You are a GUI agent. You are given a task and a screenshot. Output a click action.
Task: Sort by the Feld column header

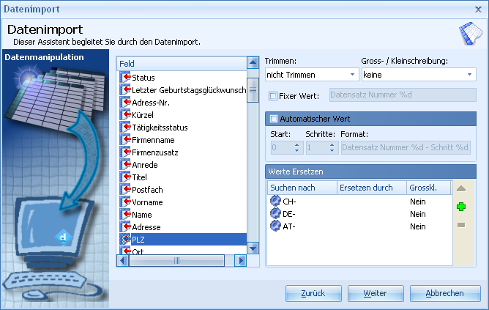(x=182, y=64)
